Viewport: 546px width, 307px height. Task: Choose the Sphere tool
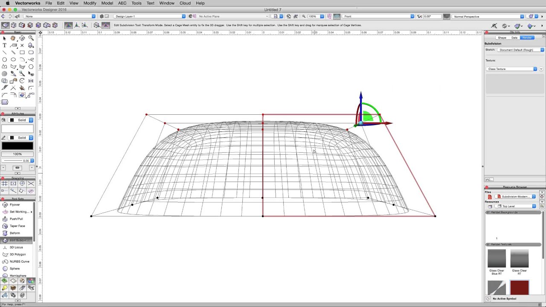pyautogui.click(x=15, y=269)
